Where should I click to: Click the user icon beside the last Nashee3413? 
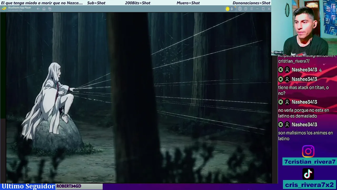coord(287,125)
